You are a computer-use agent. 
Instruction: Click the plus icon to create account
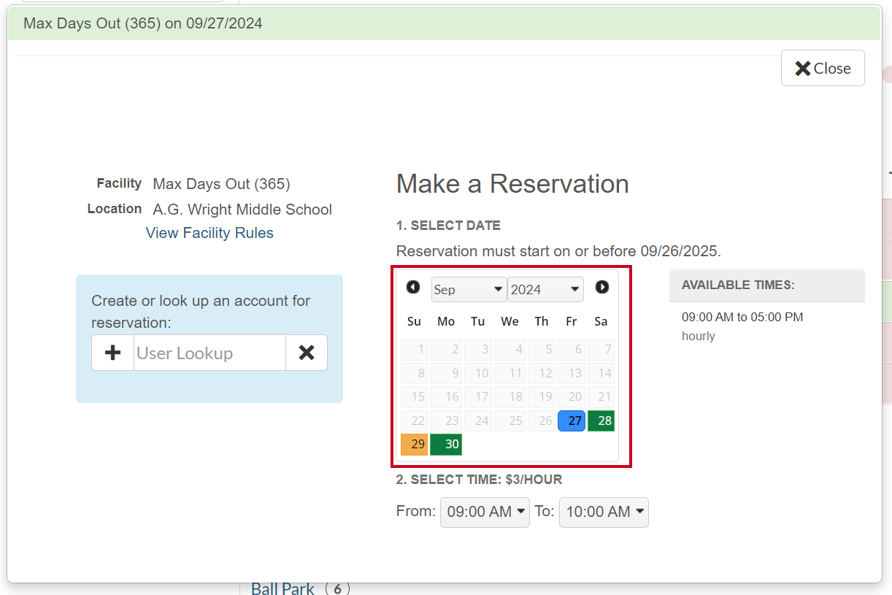(113, 353)
